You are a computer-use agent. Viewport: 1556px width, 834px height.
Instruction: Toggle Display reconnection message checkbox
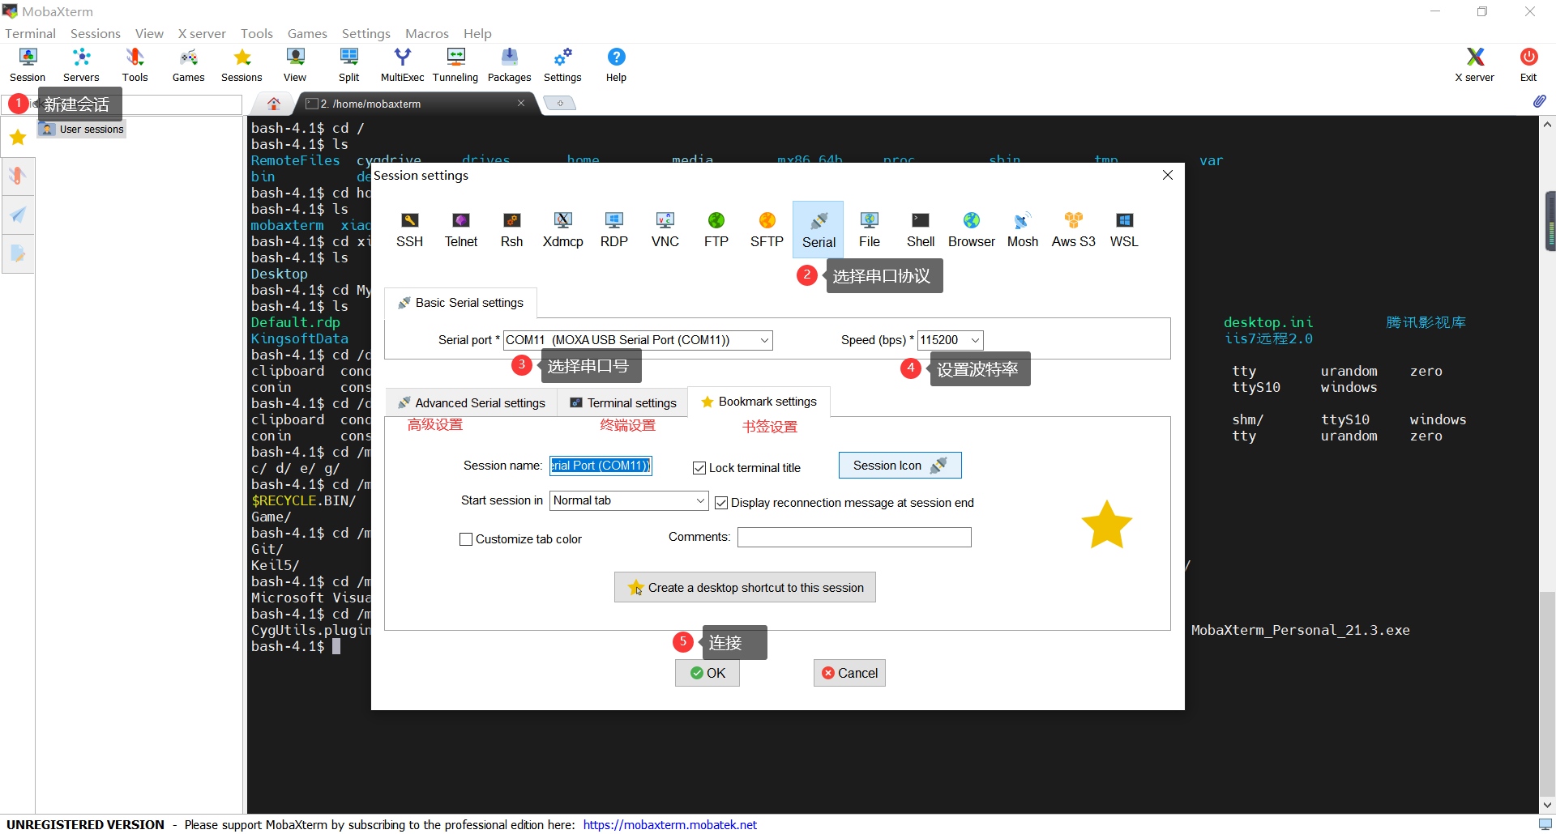pyautogui.click(x=721, y=503)
